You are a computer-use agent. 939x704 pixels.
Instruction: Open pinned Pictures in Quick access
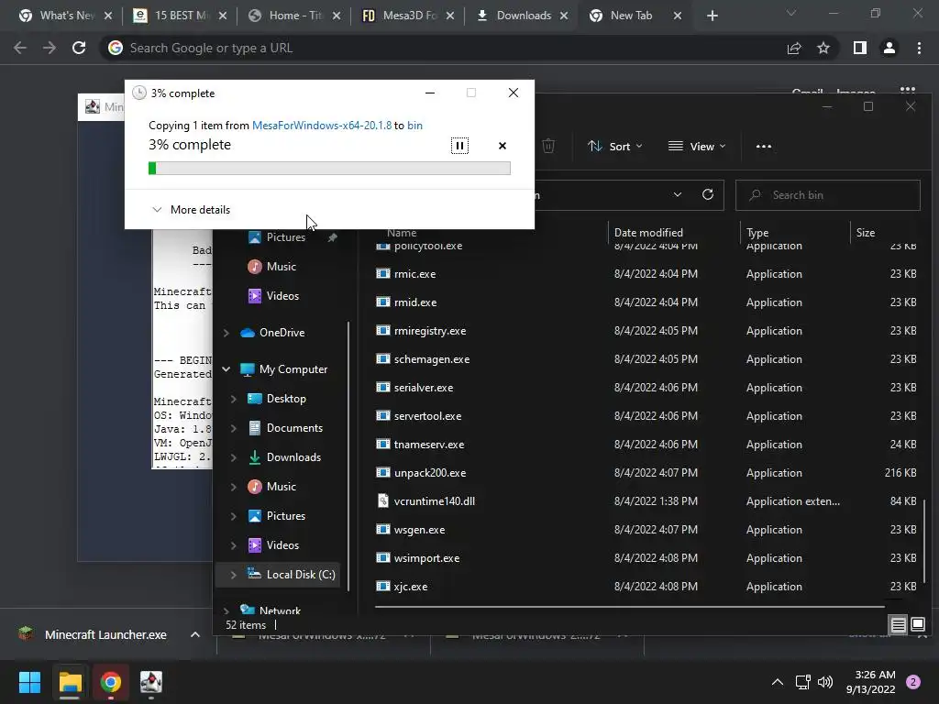285,237
